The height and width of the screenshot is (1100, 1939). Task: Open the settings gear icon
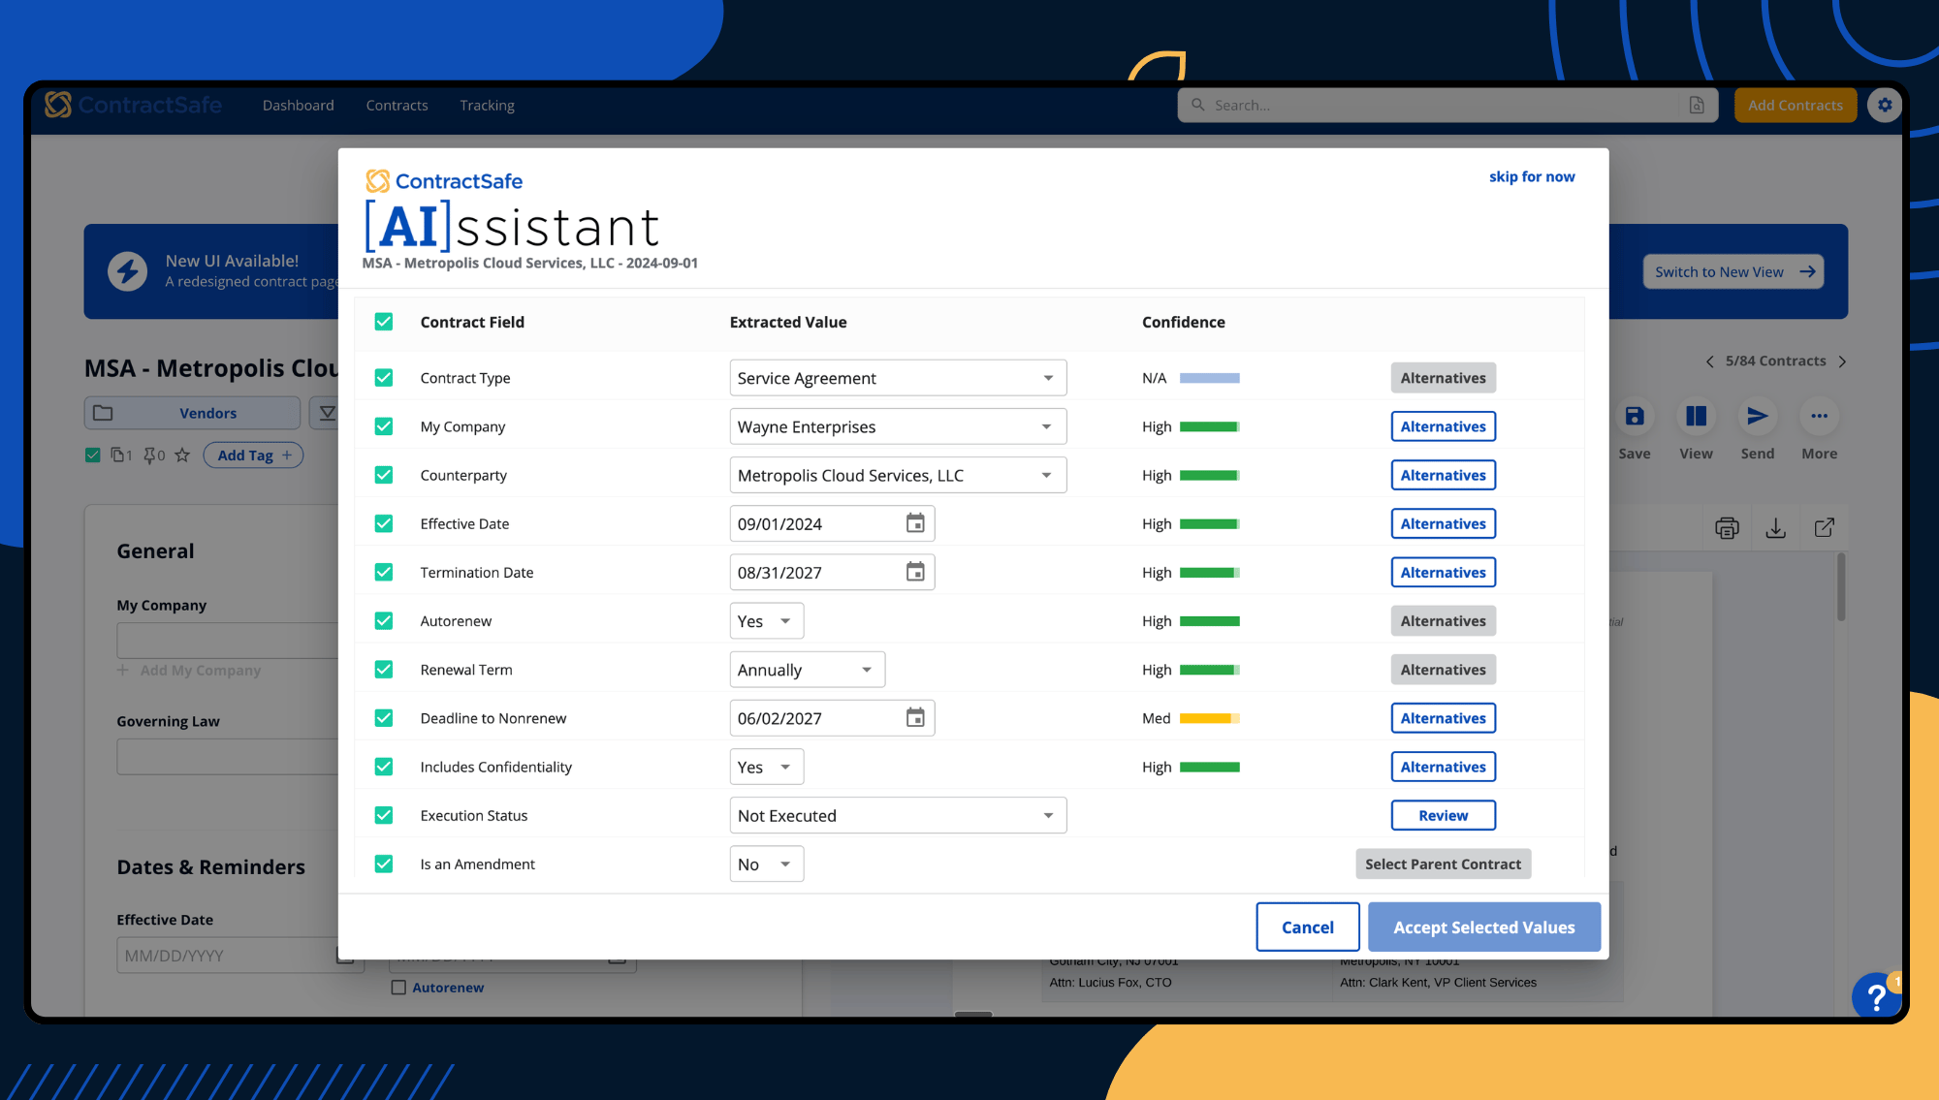(x=1885, y=105)
